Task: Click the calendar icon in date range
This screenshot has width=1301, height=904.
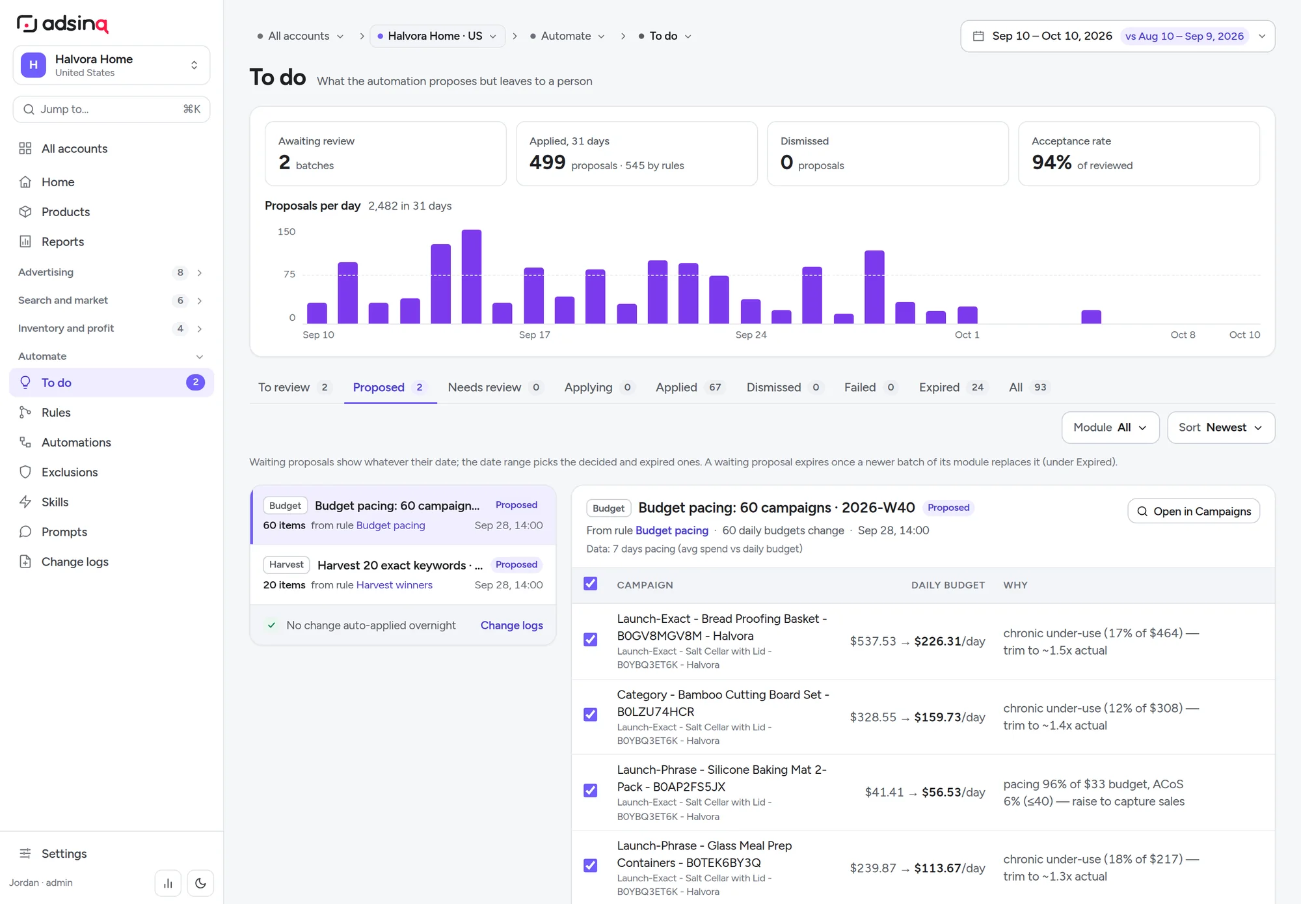Action: point(978,36)
